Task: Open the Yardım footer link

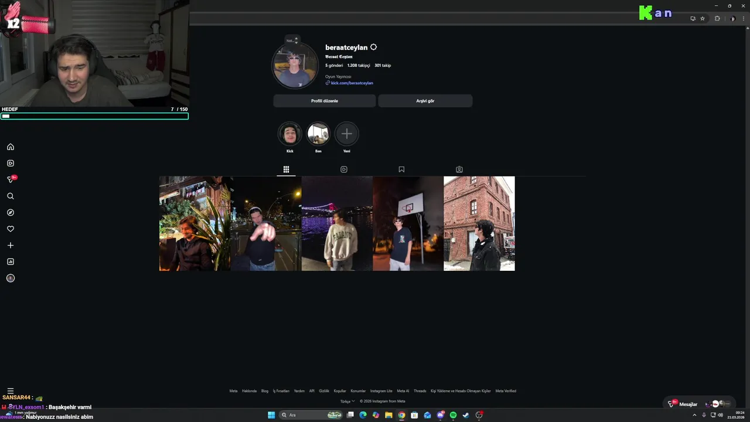Action: [x=299, y=391]
